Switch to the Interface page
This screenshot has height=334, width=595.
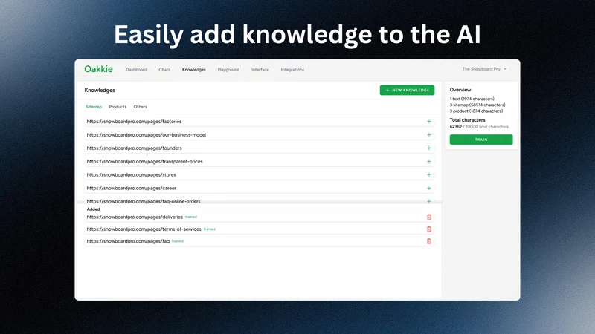tap(260, 70)
